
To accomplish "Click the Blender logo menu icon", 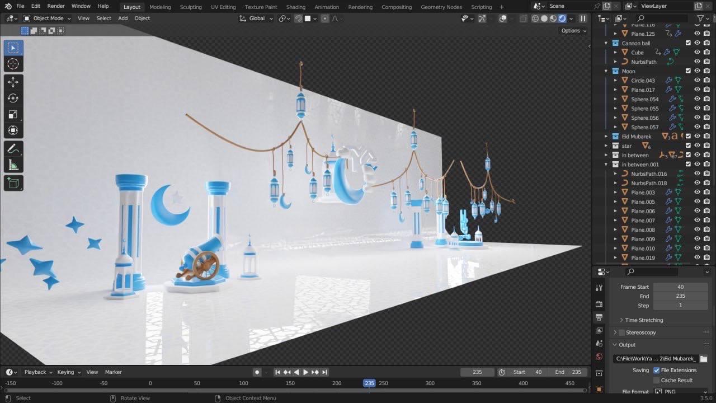I will tap(8, 6).
